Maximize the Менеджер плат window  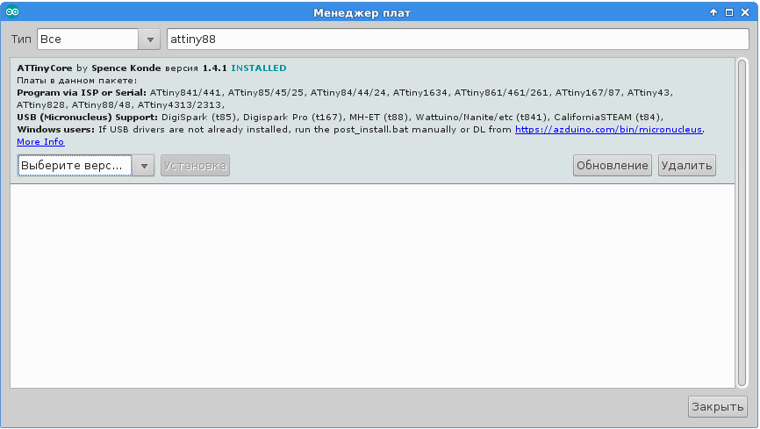coord(729,12)
